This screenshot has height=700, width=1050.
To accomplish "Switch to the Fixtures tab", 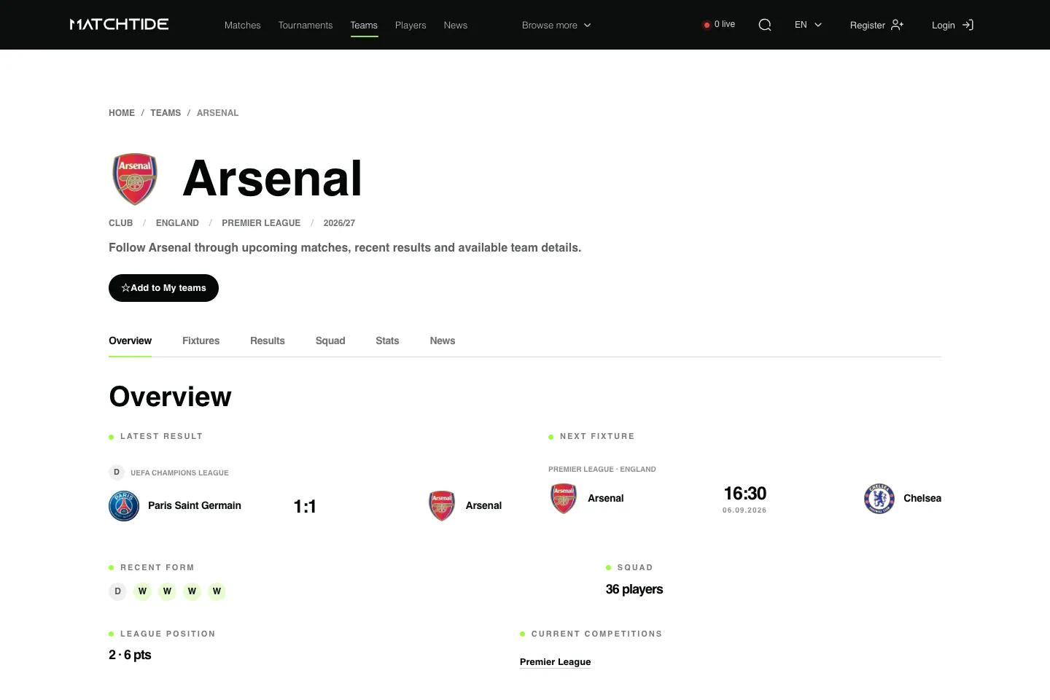I will tap(201, 341).
